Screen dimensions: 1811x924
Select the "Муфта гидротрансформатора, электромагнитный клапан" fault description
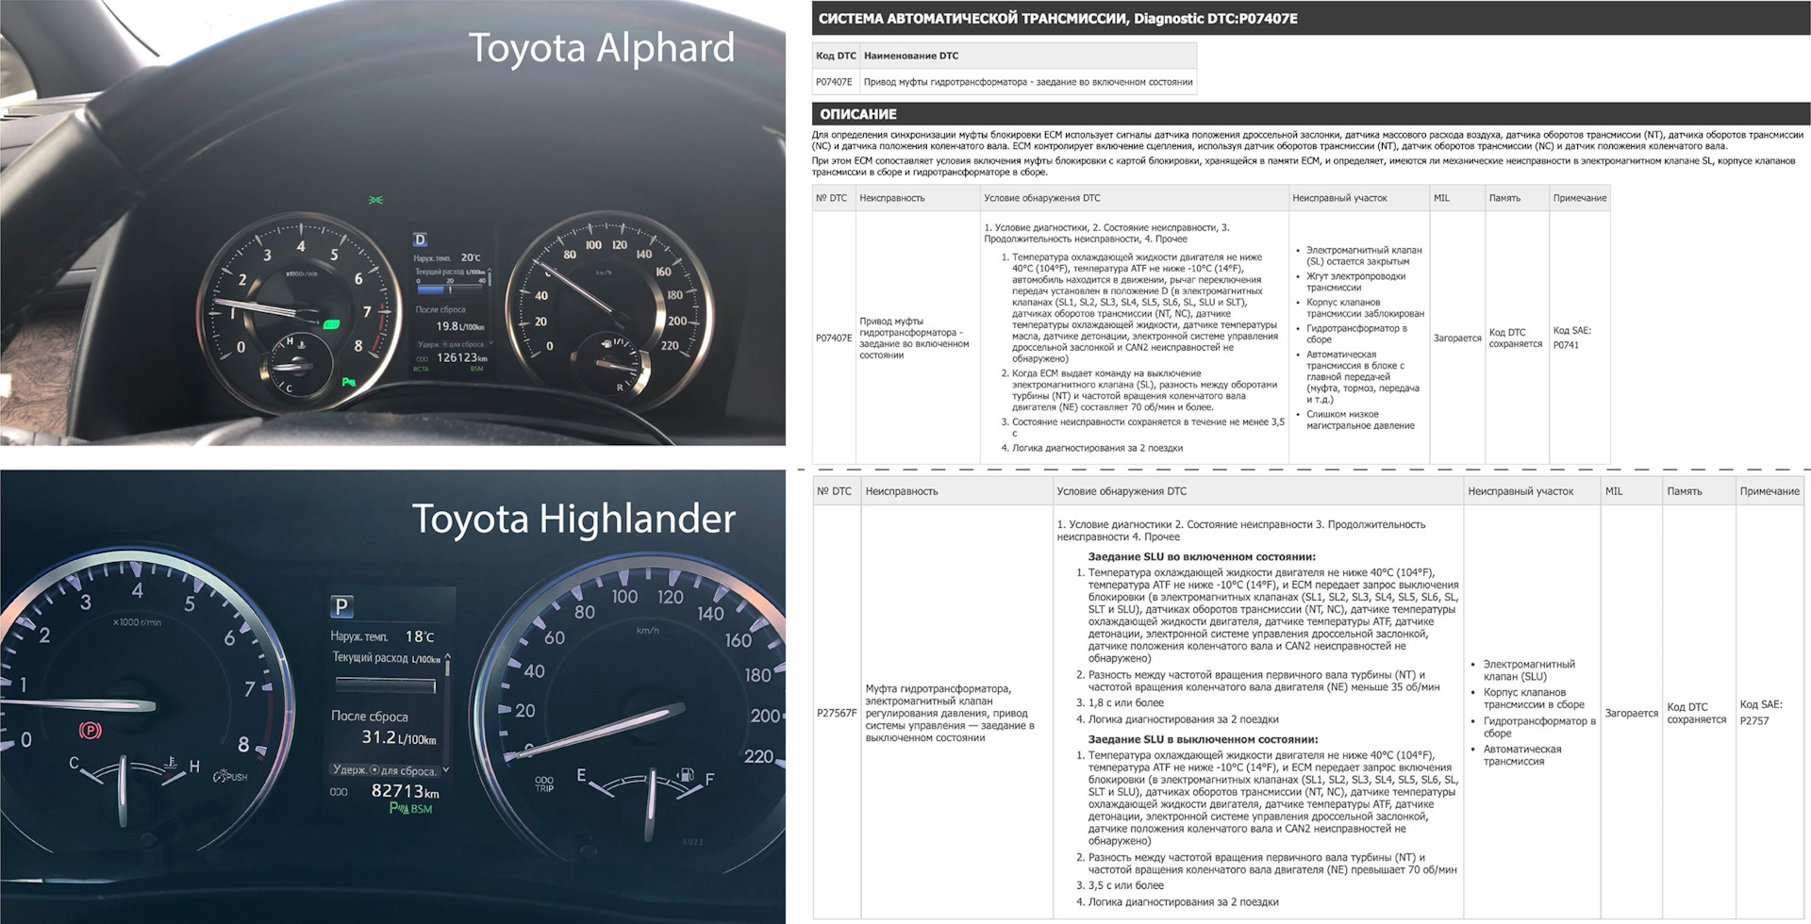pyautogui.click(x=950, y=713)
